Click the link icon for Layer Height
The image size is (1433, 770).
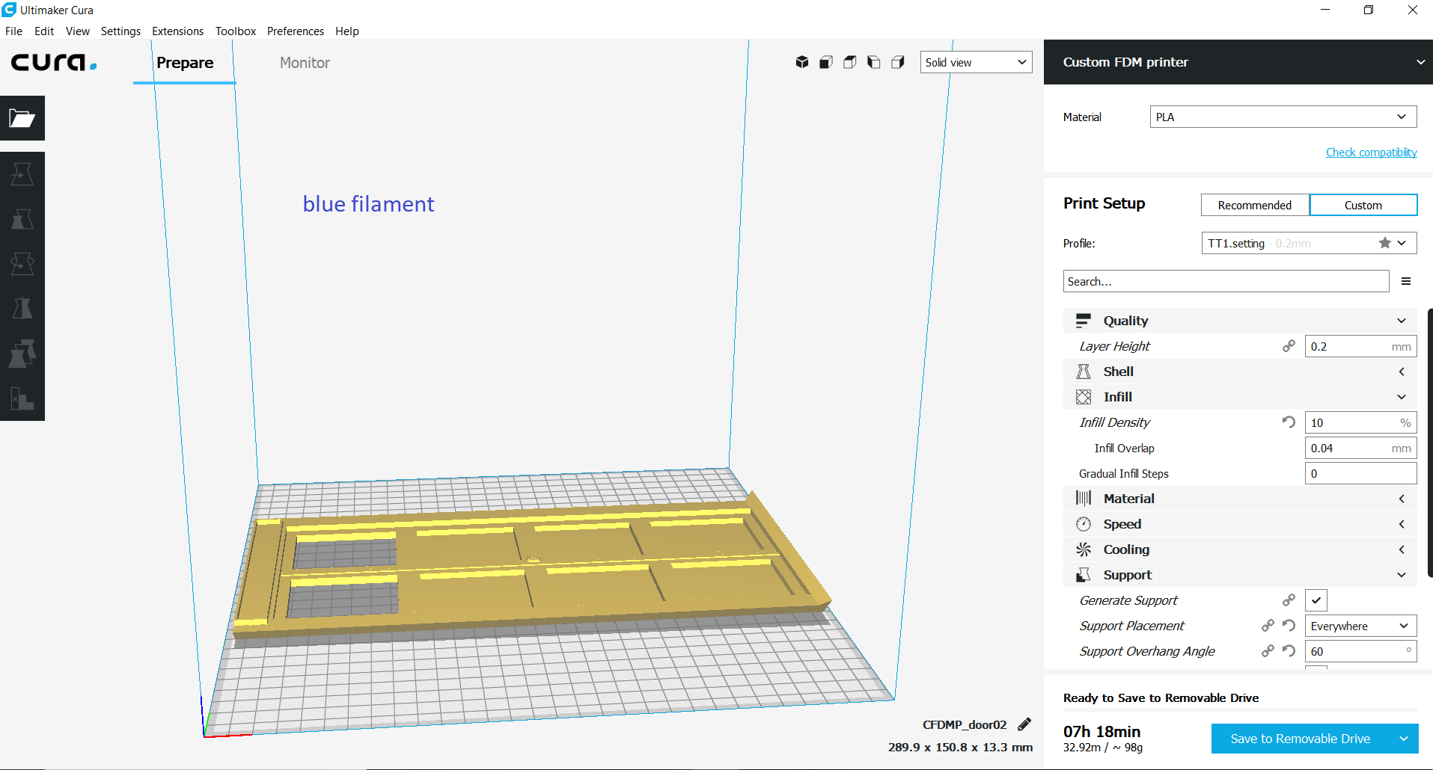(x=1289, y=346)
